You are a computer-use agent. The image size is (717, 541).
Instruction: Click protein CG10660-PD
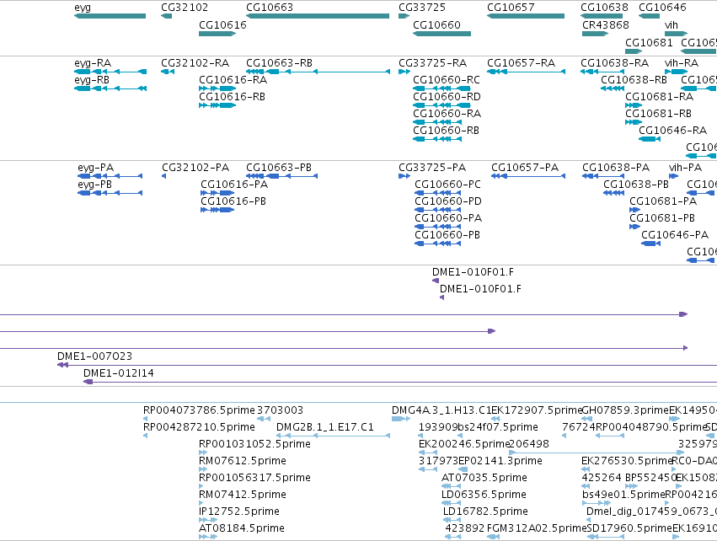point(437,211)
